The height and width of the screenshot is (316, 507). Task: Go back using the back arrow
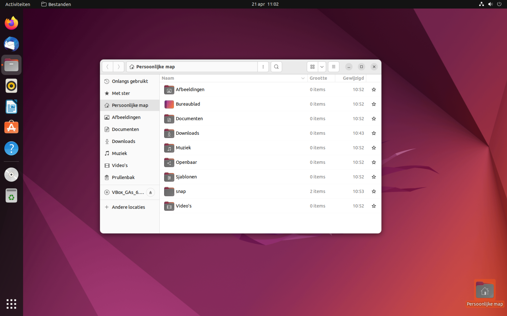[107, 67]
